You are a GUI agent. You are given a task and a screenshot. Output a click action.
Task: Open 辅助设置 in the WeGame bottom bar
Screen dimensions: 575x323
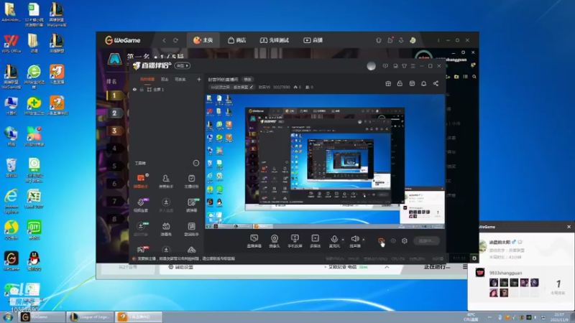pos(180,267)
